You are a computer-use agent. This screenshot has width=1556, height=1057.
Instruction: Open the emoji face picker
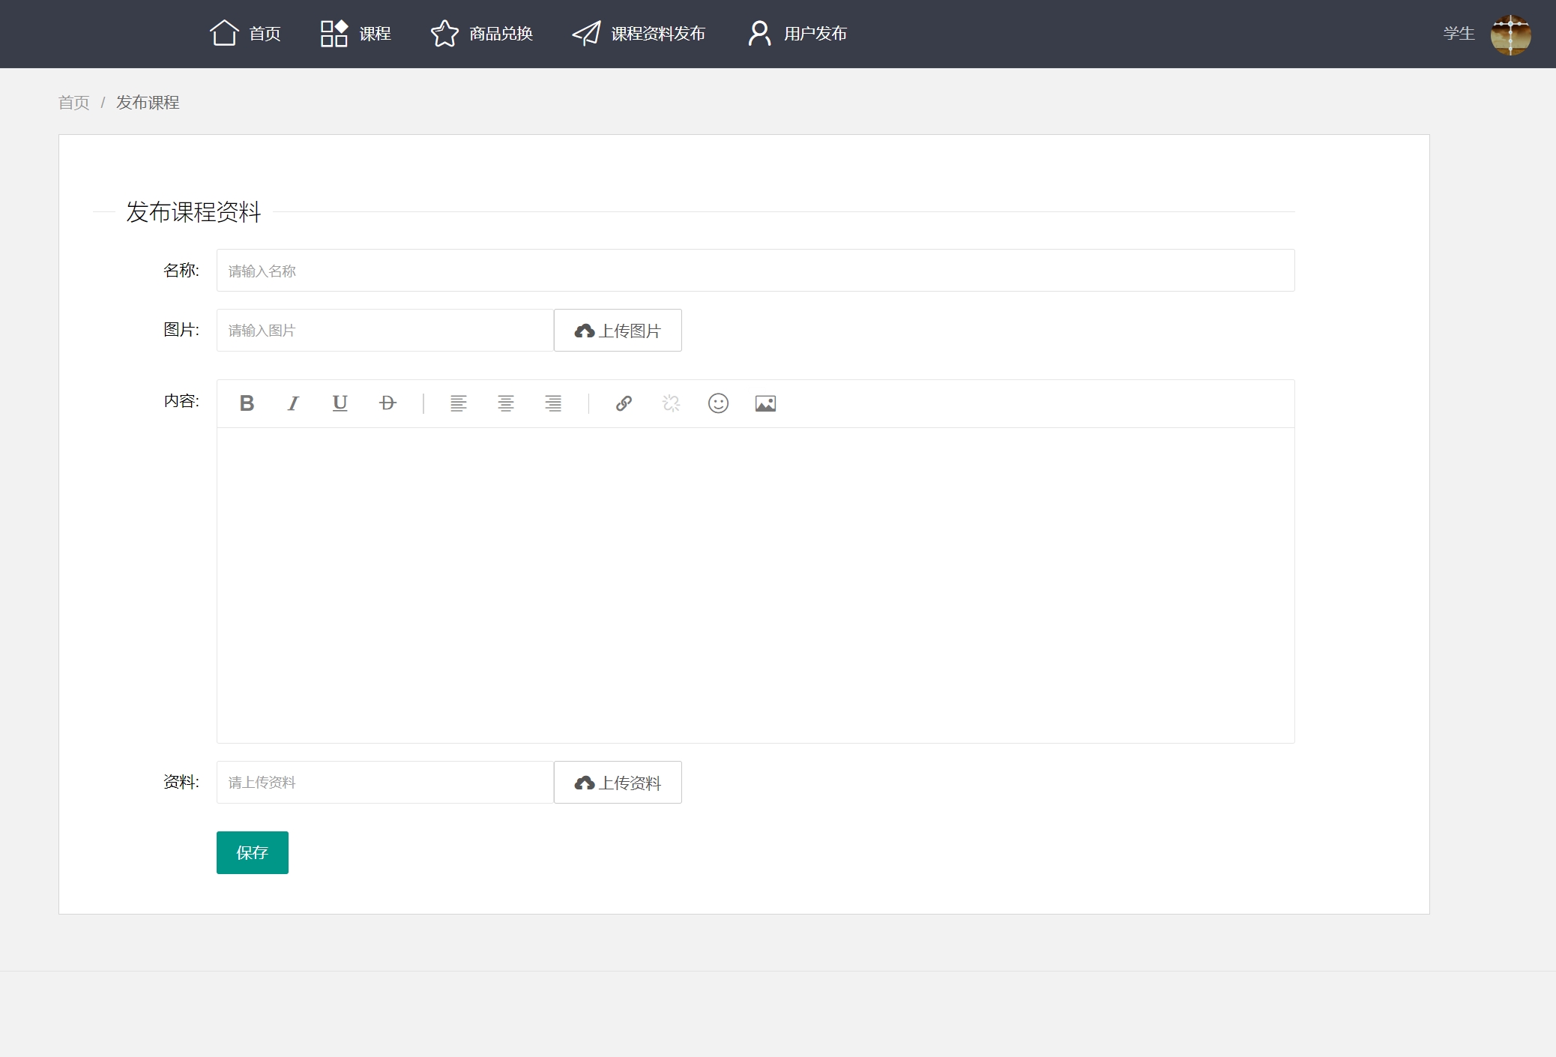(x=718, y=403)
